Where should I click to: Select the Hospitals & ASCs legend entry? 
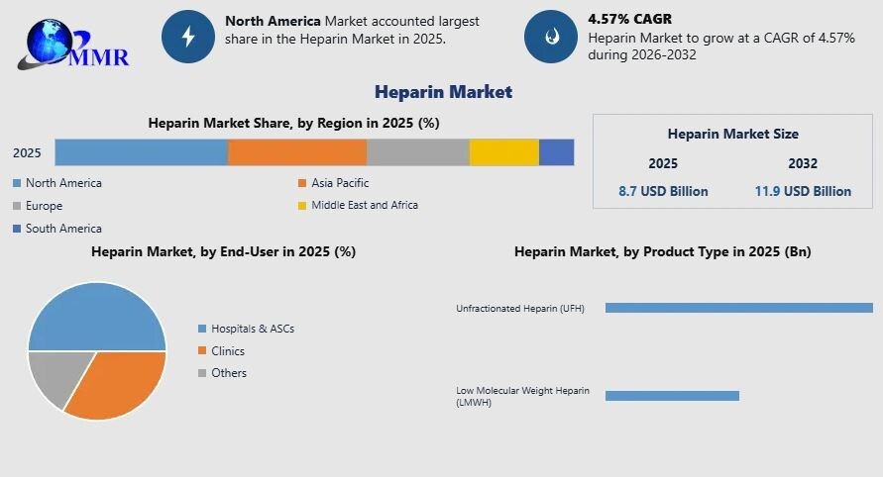click(x=246, y=329)
